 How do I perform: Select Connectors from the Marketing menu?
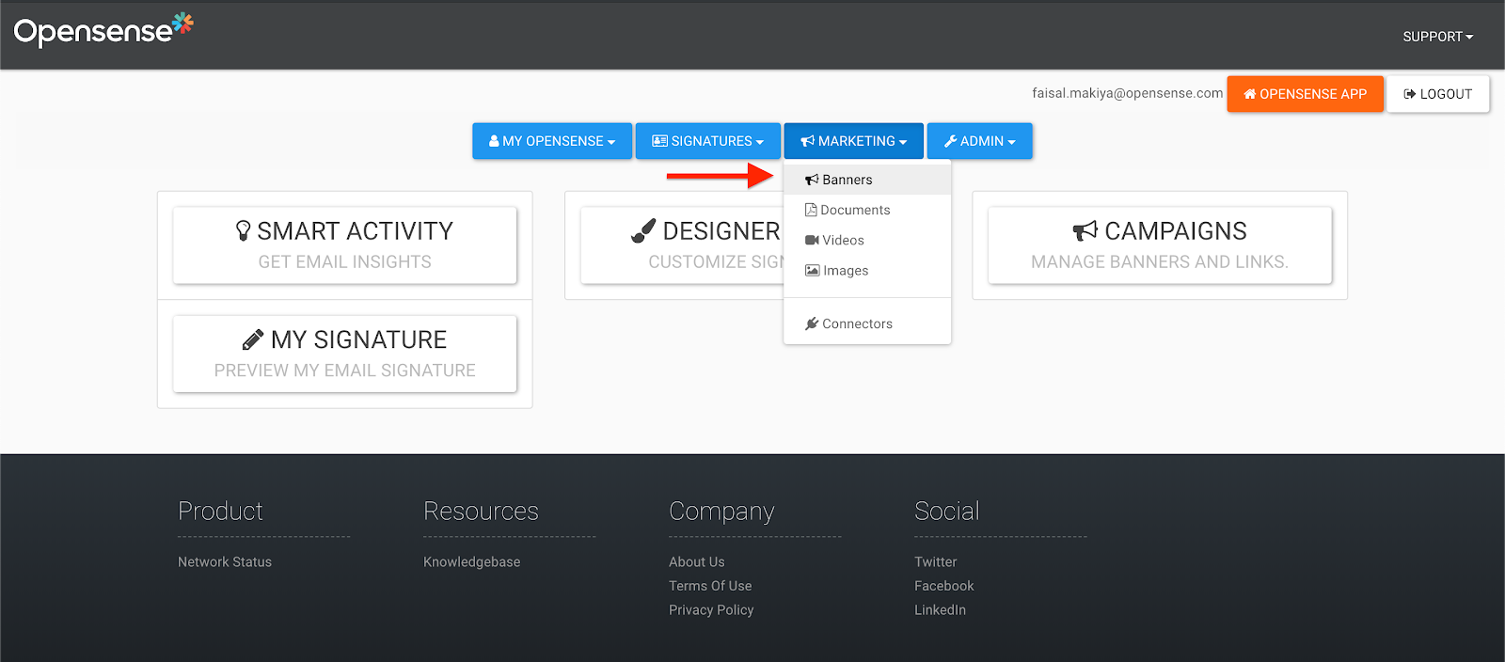pos(867,323)
